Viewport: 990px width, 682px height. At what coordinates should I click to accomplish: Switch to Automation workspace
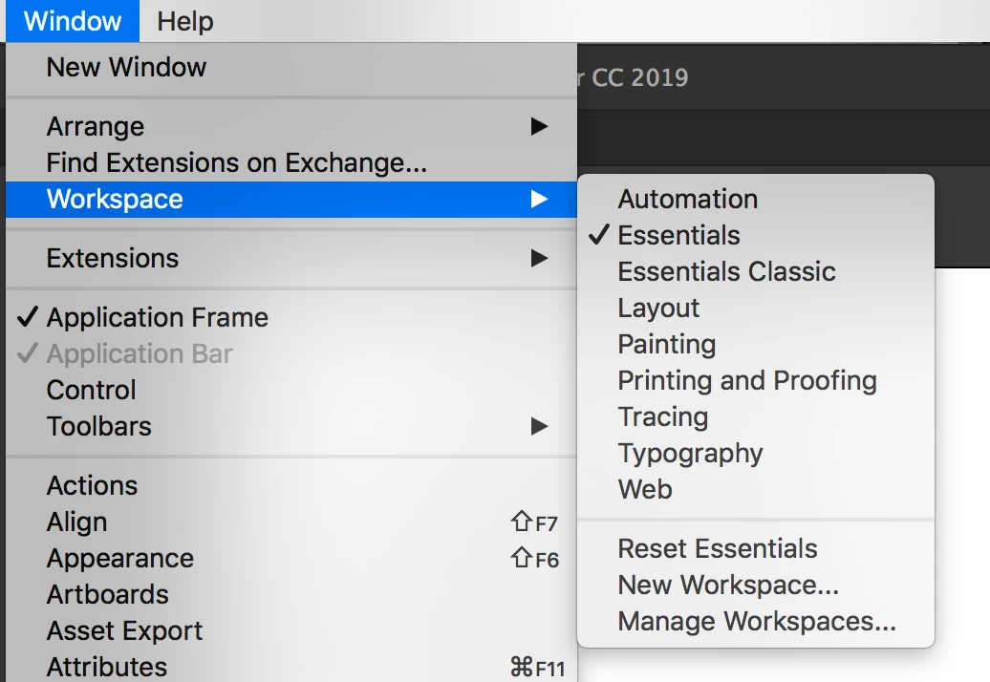pos(687,199)
